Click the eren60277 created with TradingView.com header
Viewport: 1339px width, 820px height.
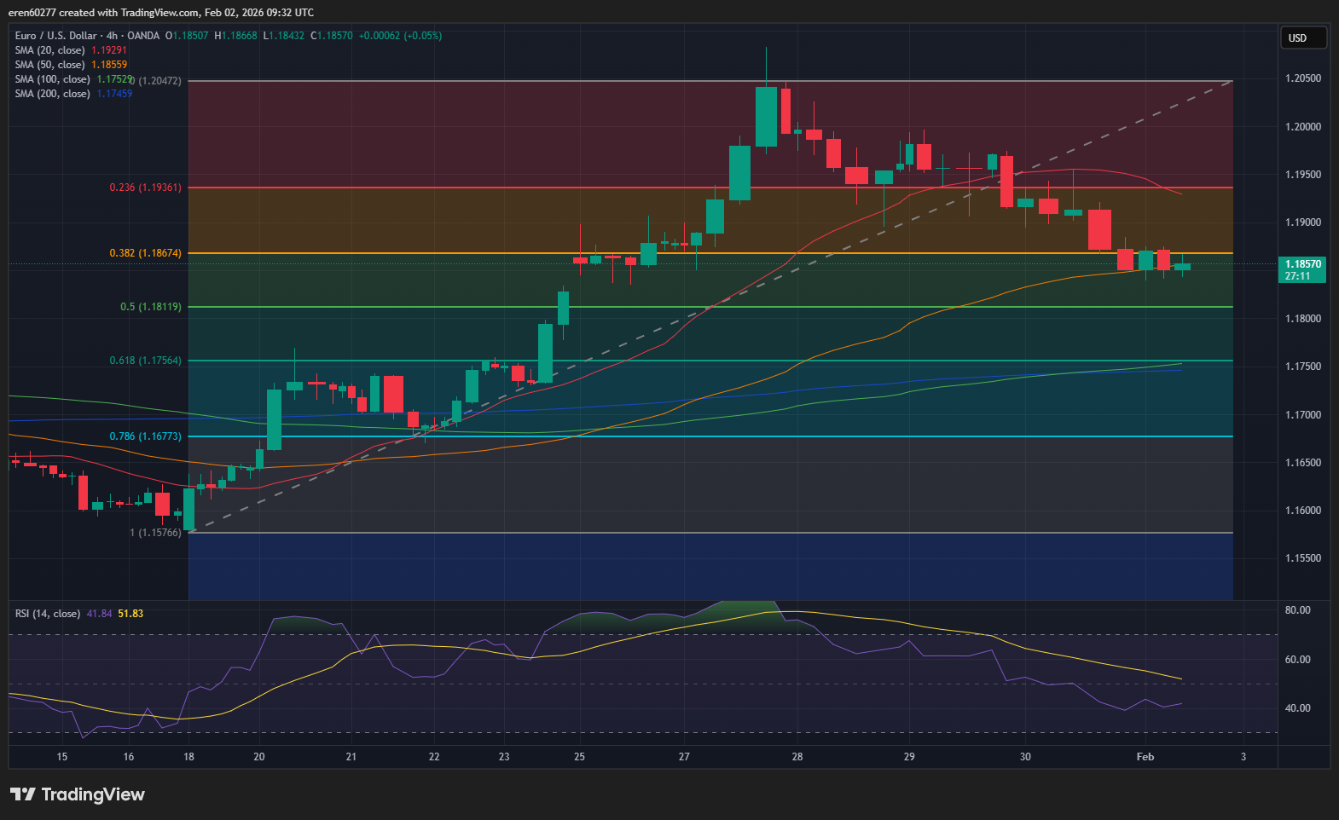pyautogui.click(x=160, y=13)
